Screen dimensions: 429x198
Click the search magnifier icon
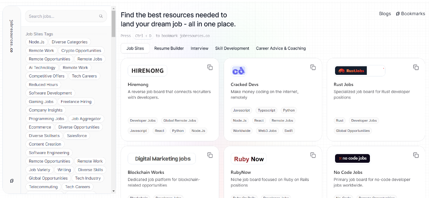(x=101, y=16)
